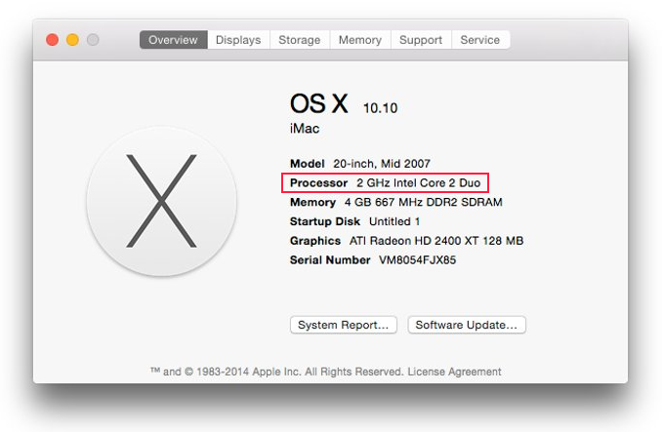Click the Software Update... button

pos(467,325)
